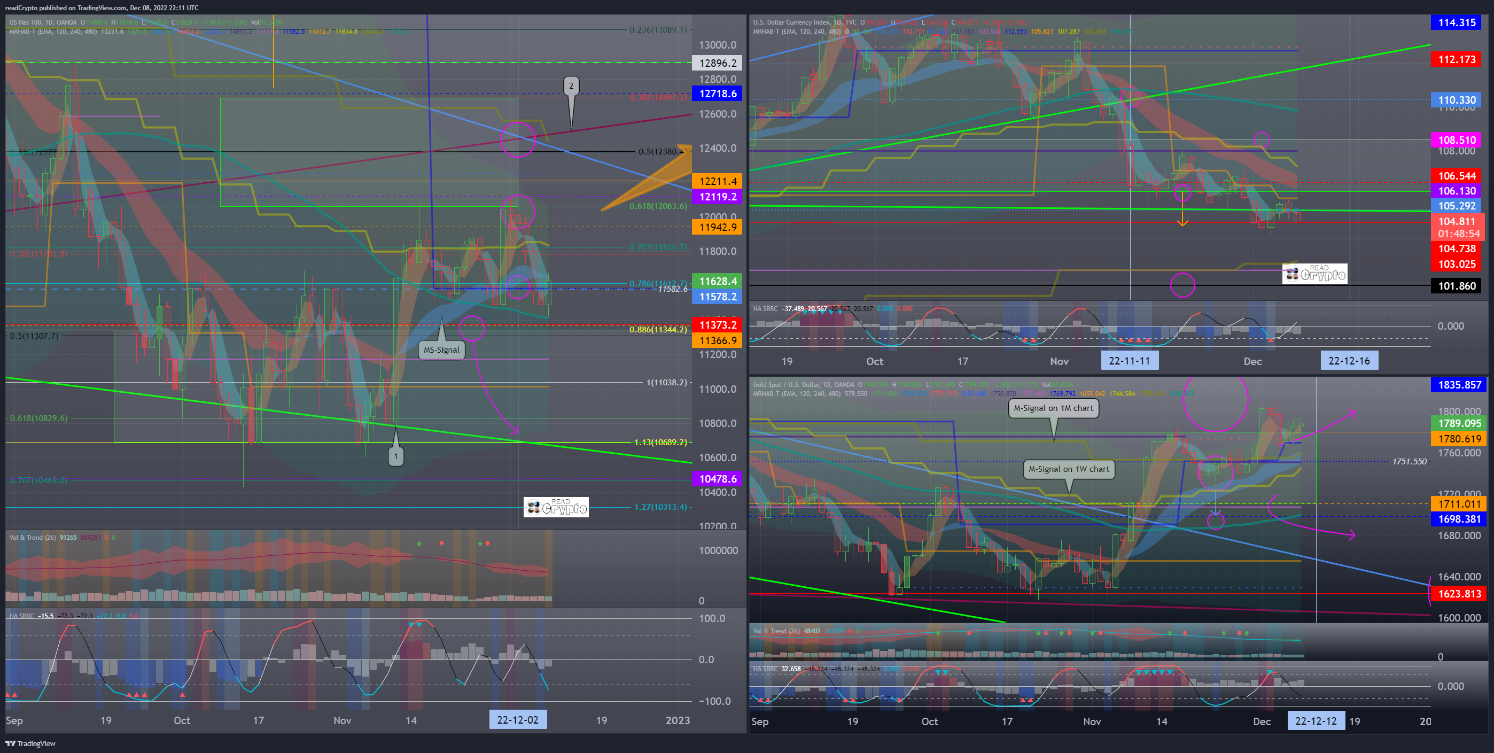Click the orange 12211.4 price label
1494x753 pixels.
tap(717, 182)
